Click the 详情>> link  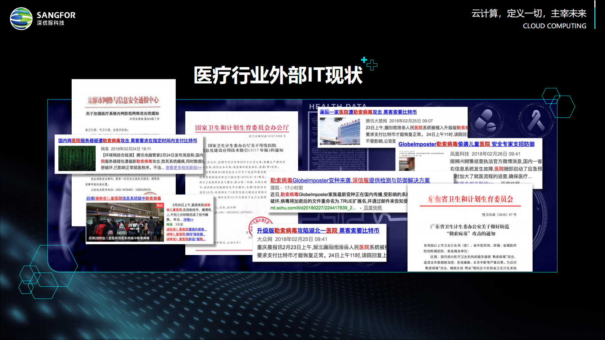[188, 220]
